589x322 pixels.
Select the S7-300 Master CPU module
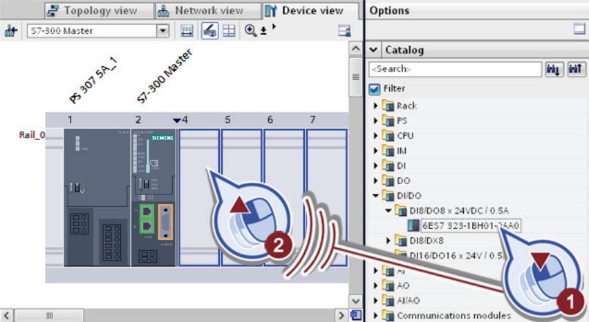(x=153, y=198)
